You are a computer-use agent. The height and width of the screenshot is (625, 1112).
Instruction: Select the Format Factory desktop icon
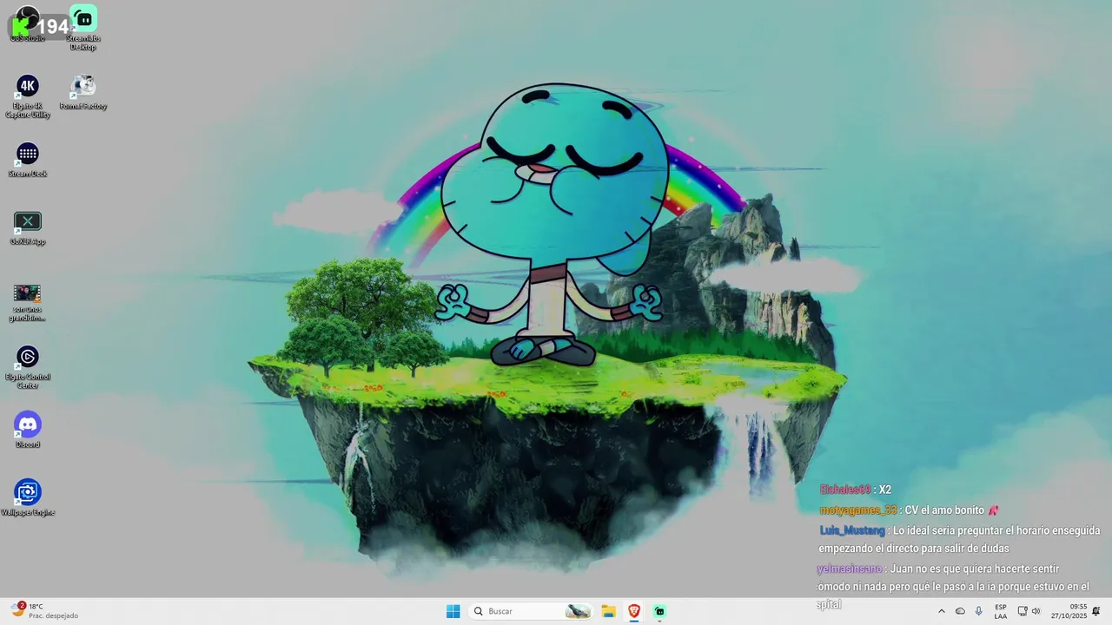coord(83,92)
